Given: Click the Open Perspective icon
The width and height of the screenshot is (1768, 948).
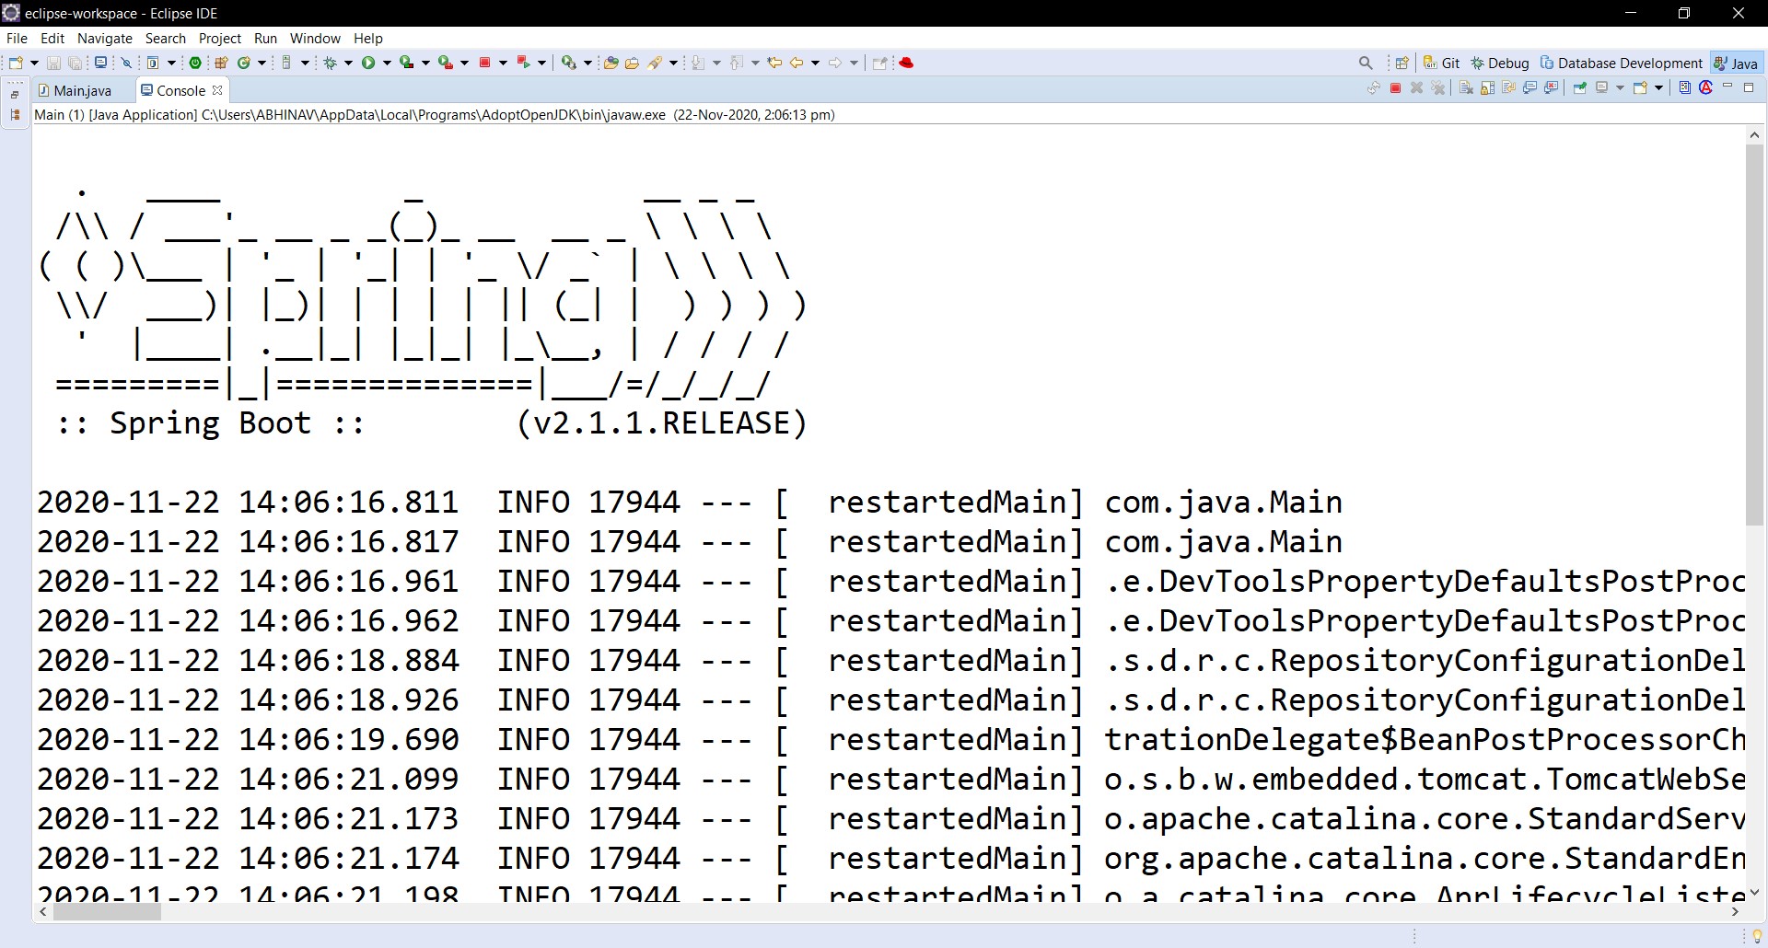Looking at the screenshot, I should [1402, 63].
